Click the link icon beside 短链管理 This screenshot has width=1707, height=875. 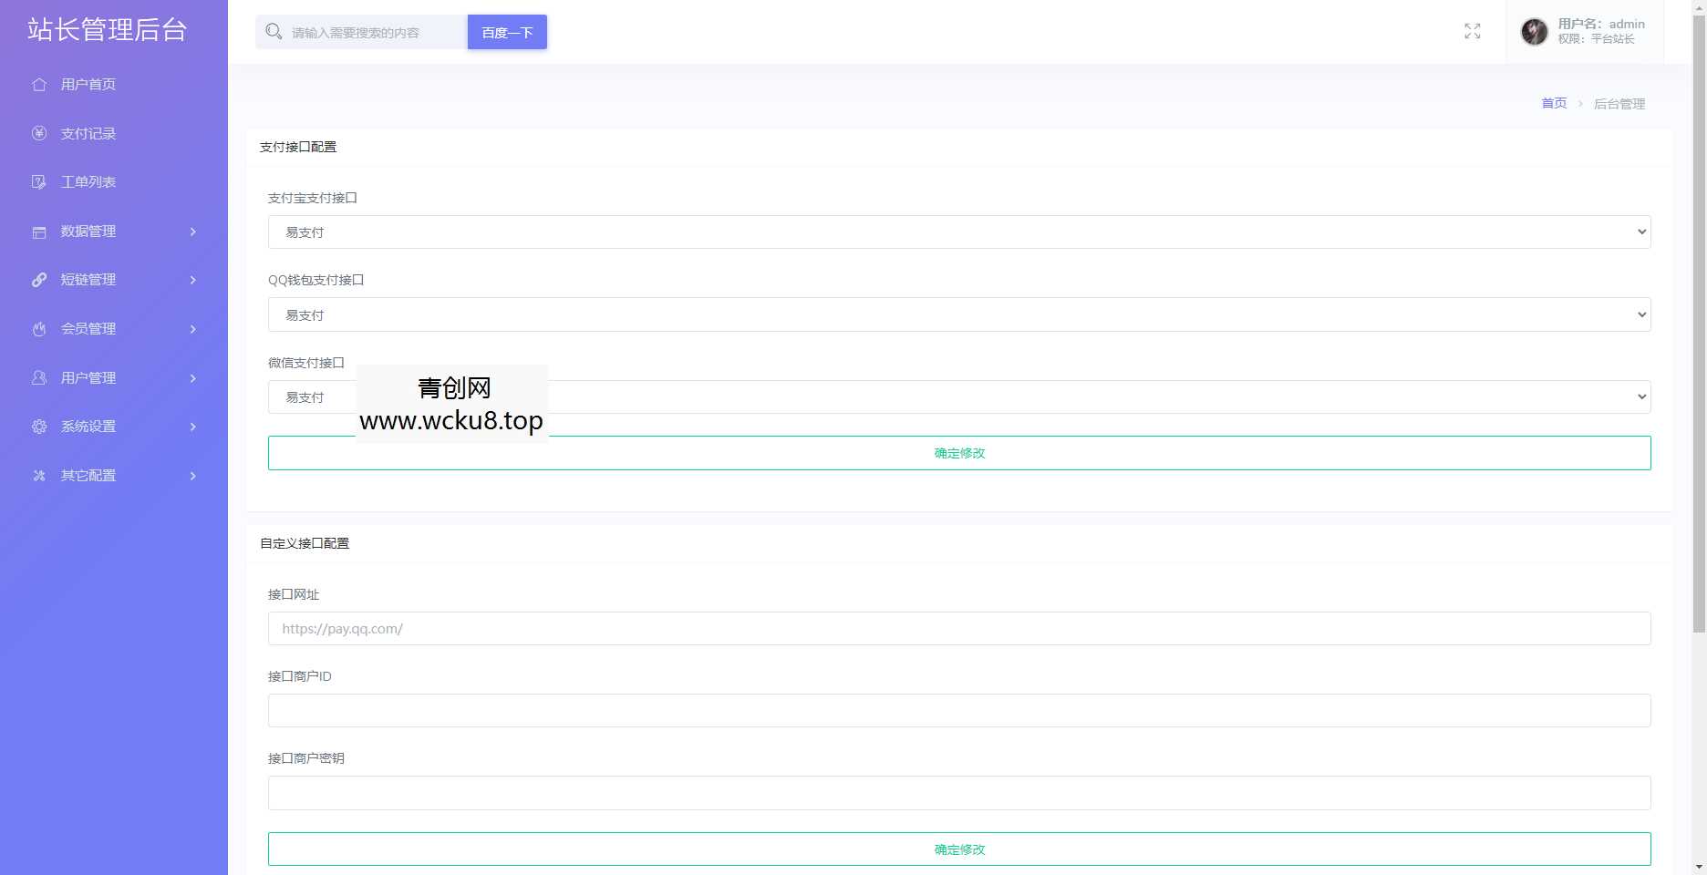[x=39, y=280]
